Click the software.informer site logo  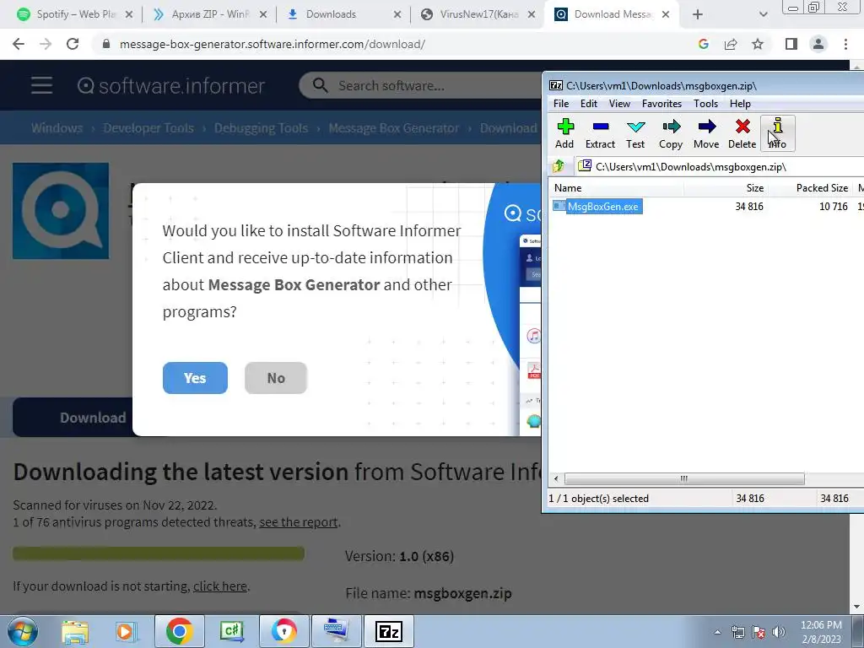[171, 86]
